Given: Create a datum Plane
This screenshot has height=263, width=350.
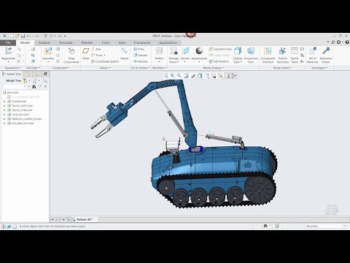Looking at the screenshot, I should tap(85, 53).
